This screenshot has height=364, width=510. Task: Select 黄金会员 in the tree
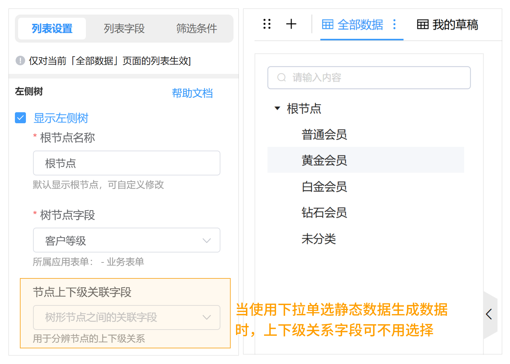click(x=324, y=160)
